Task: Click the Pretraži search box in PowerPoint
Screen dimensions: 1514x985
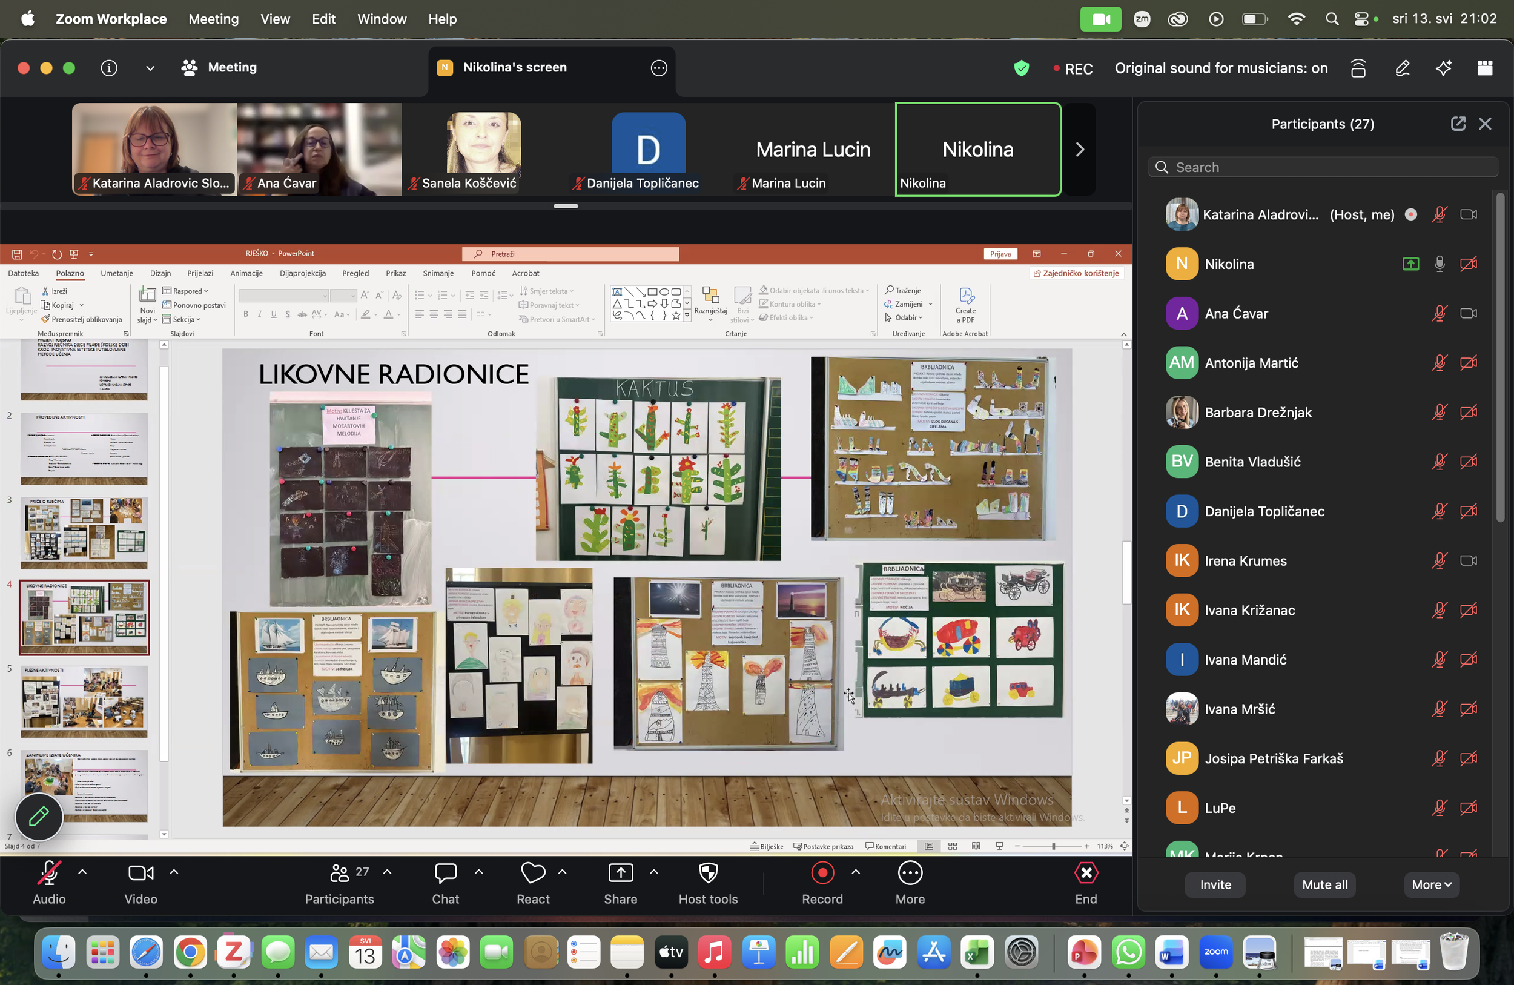Action: tap(570, 254)
